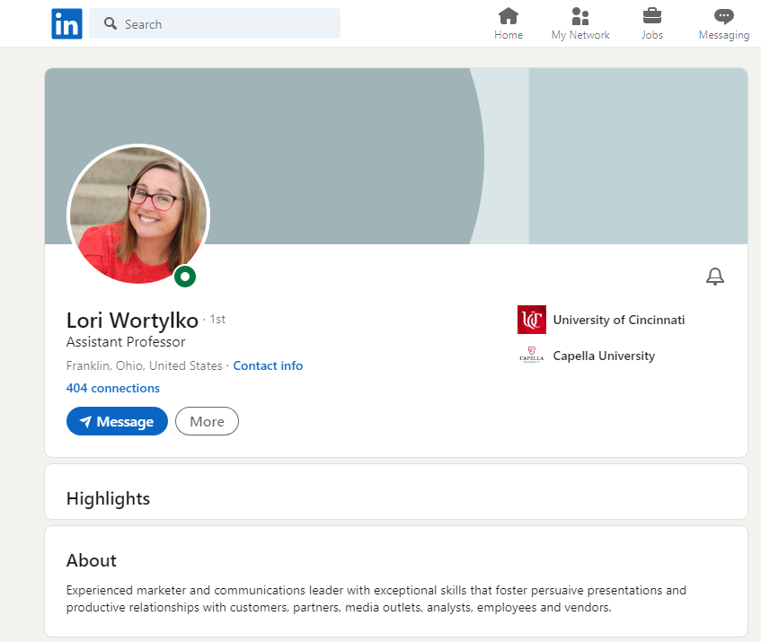Click the University of Cincinnati logo

click(x=532, y=320)
